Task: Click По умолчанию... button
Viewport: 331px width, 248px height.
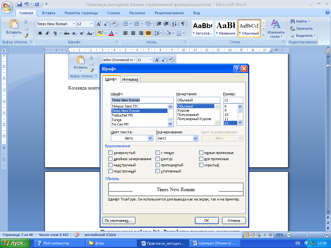Action: click(x=119, y=220)
